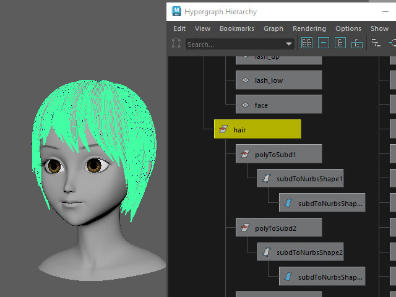
Task: Open the Graph menu
Action: pos(273,28)
